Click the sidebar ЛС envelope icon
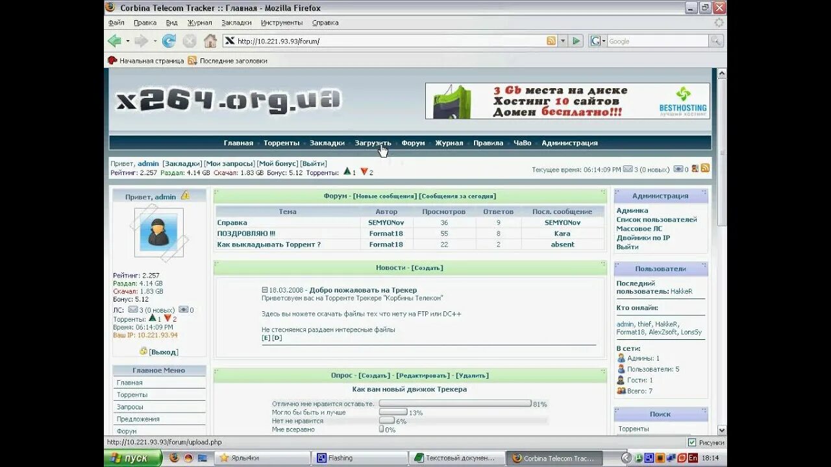 133,309
